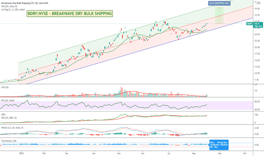
Task: Click the '6.11 (20.87%) 611' price range label
Action: pos(219,3)
